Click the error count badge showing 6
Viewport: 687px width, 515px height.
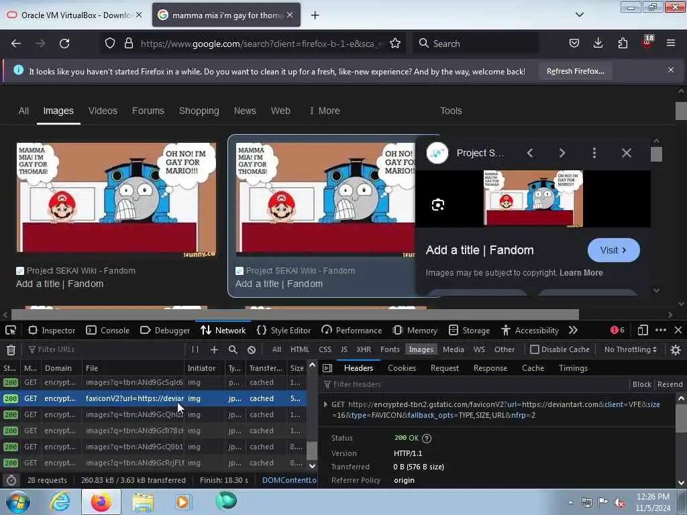pos(617,330)
